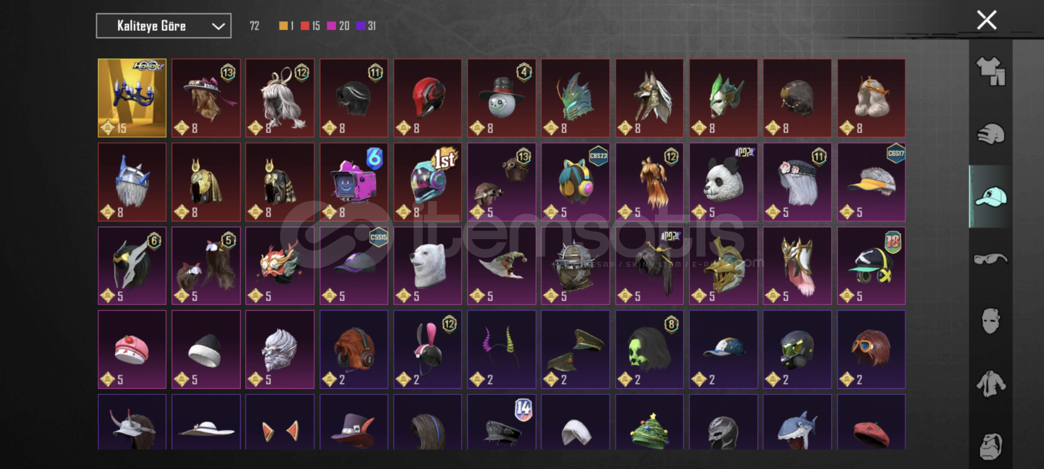Select the gold Honor chandelier headpiece

click(x=132, y=98)
